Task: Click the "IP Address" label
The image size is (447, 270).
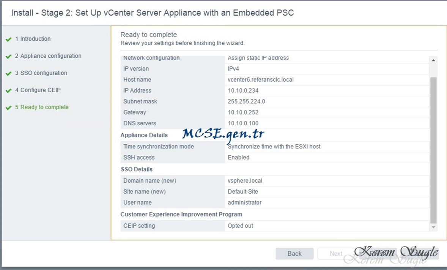Action: pyautogui.click(x=137, y=90)
